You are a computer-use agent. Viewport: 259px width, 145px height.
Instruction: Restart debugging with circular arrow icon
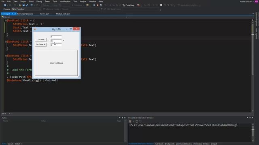tap(101, 5)
